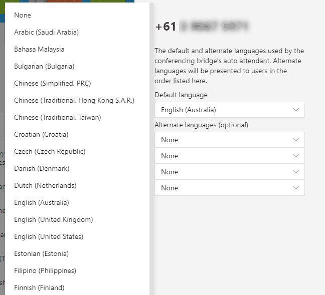Screen dimensions: 325x295
Task: Select Chinese (Traditional, Hong Kong S.A.R.)
Action: click(74, 101)
